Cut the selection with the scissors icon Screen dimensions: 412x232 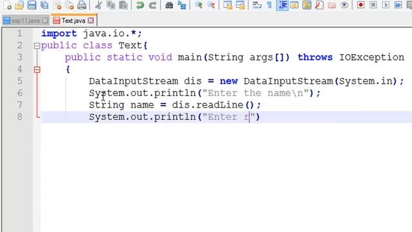point(98,5)
